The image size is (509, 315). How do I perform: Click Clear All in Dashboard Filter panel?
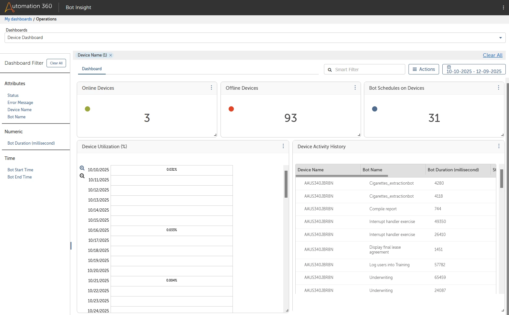click(56, 63)
